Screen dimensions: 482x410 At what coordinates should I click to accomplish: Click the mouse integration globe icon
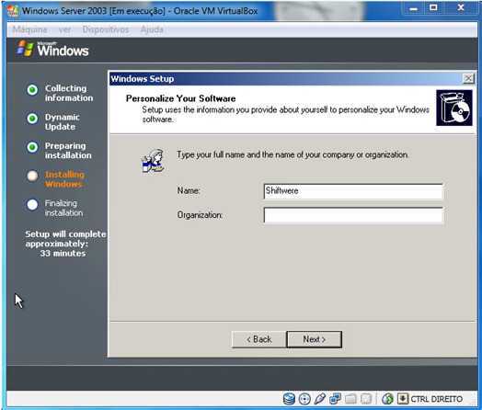click(387, 399)
